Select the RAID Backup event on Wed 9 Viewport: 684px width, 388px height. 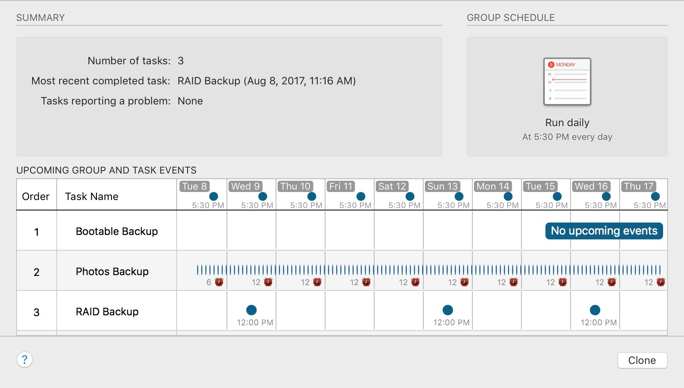251,310
